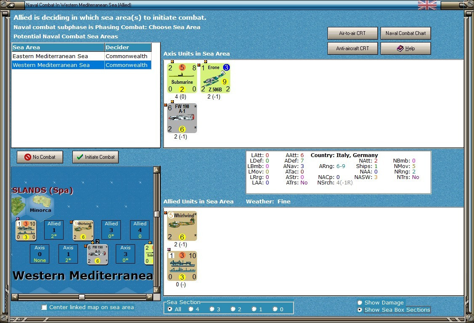Click the Allied 3 sea box section
This screenshot has height=323, width=474.
click(x=111, y=230)
